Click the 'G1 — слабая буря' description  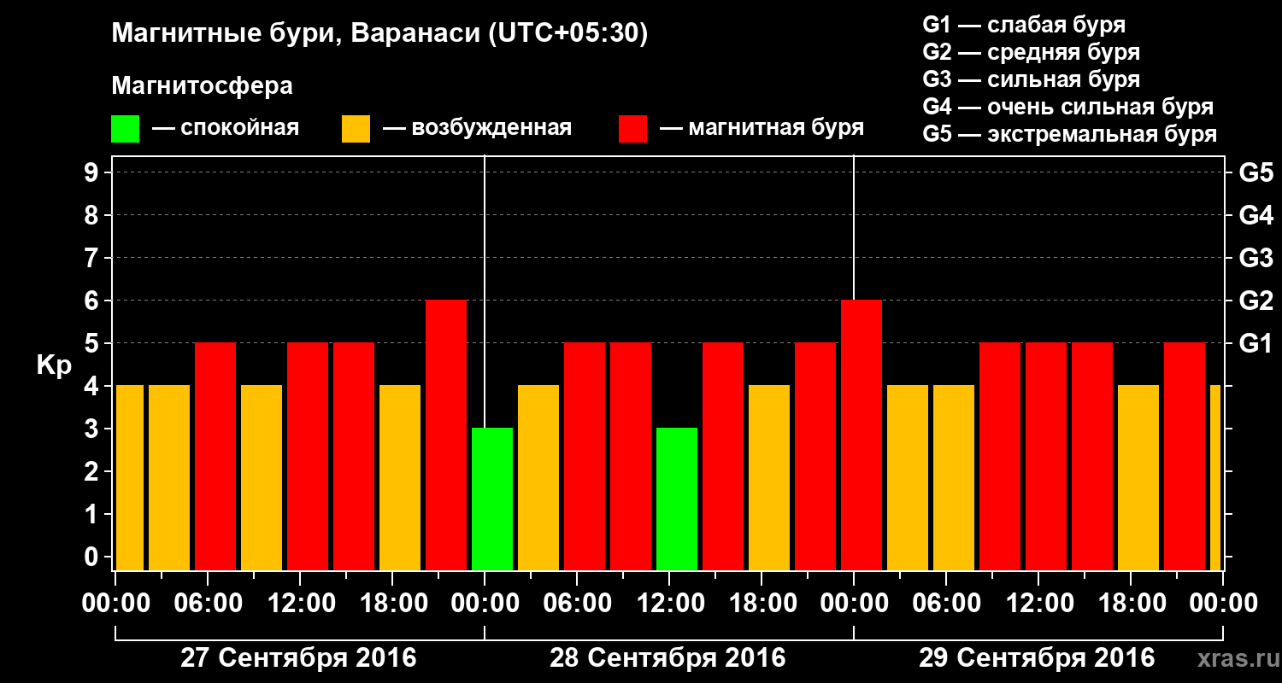click(1024, 25)
